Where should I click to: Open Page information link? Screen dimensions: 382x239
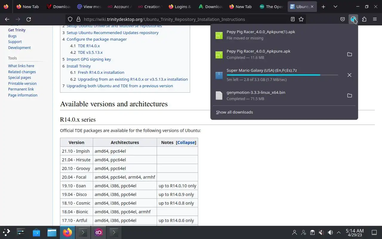(23, 95)
